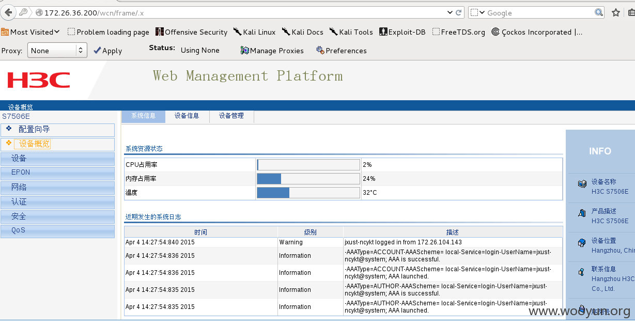Screen dimensions: 635x326
Task: Click the INFO panel header
Action: pos(600,151)
